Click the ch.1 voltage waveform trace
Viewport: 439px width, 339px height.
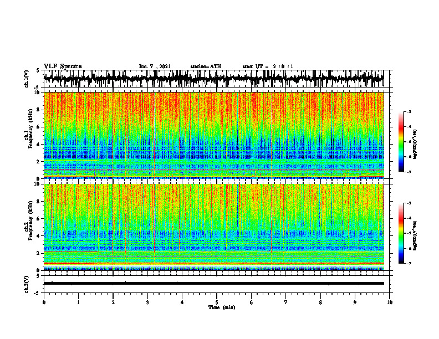coord(213,79)
